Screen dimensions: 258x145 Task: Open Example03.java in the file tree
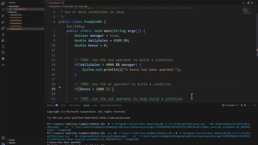(x=16, y=21)
